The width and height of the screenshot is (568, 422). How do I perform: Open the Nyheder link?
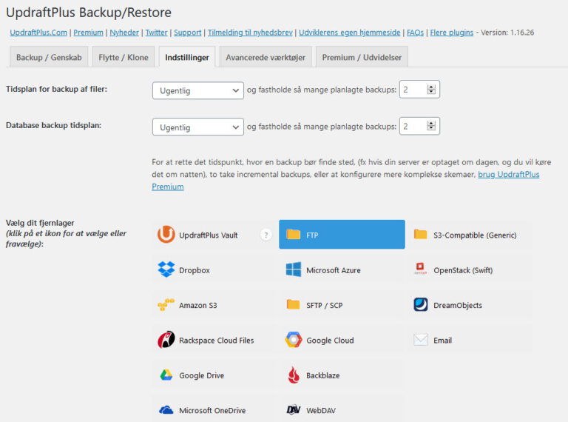click(x=124, y=33)
